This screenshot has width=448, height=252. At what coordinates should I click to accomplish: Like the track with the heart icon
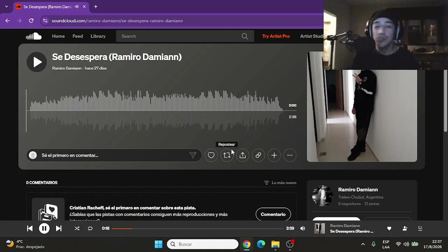click(x=211, y=155)
